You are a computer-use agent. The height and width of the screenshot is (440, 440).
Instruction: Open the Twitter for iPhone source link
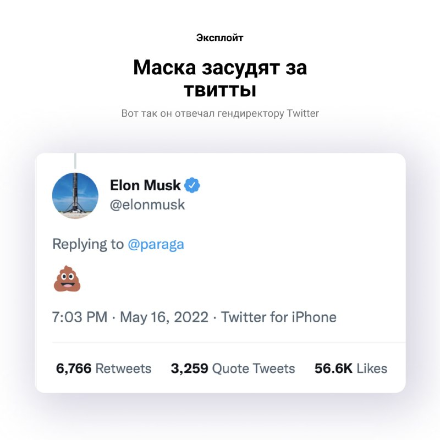coord(278,317)
